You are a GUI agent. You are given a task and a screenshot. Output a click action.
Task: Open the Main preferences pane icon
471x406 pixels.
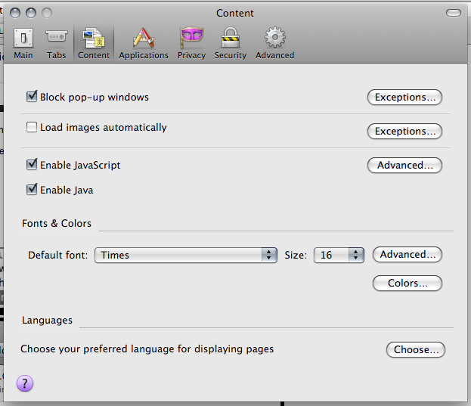(x=23, y=38)
